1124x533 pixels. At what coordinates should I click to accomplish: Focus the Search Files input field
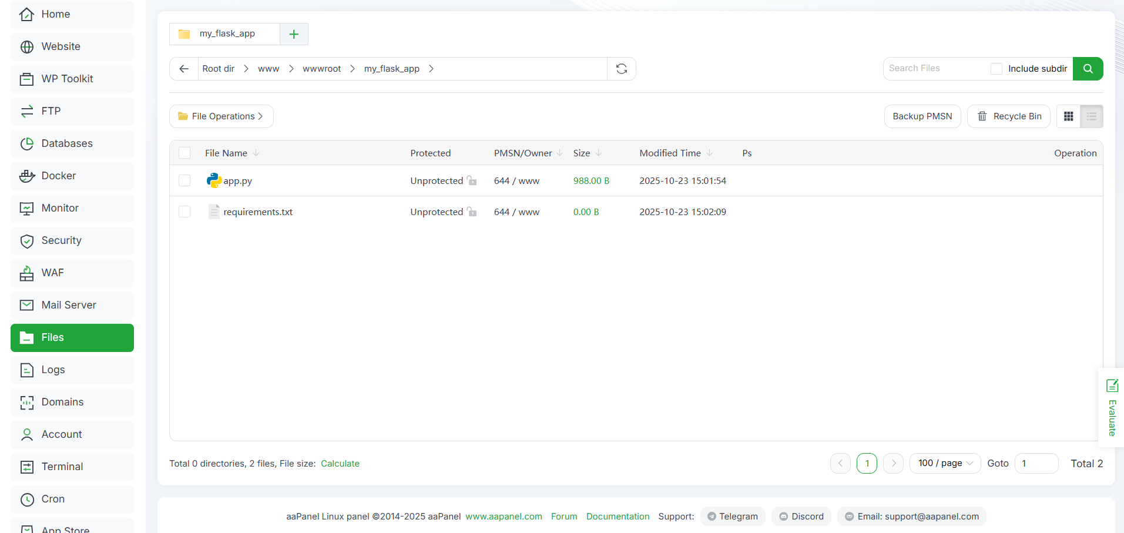pyautogui.click(x=935, y=69)
